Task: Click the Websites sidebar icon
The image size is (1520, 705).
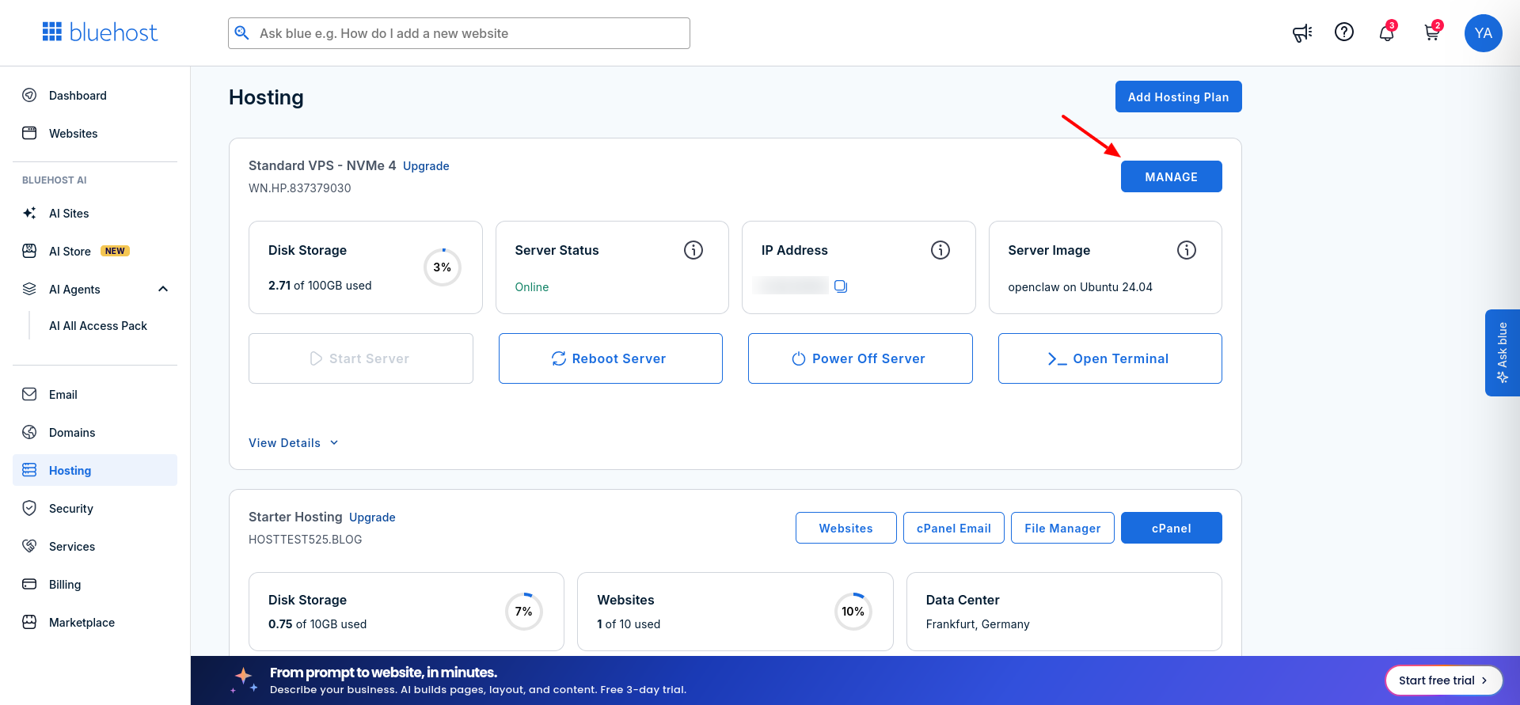Action: [x=29, y=133]
